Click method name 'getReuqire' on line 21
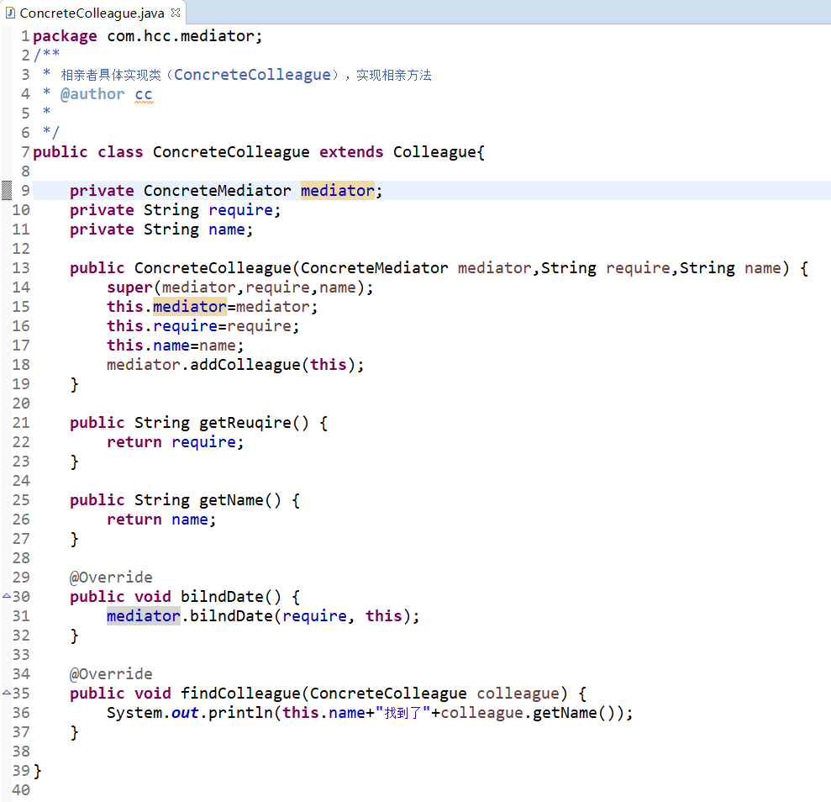 click(245, 423)
